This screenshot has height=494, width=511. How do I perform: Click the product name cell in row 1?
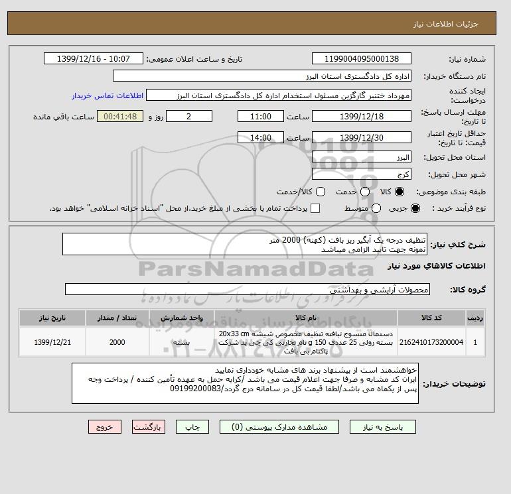306,342
